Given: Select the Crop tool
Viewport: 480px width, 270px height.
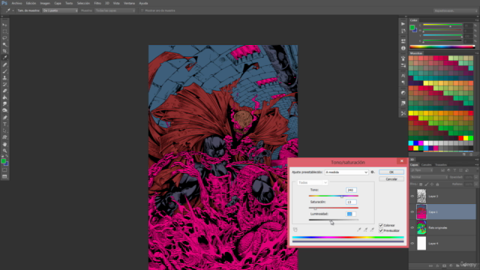Looking at the screenshot, I should point(4,51).
